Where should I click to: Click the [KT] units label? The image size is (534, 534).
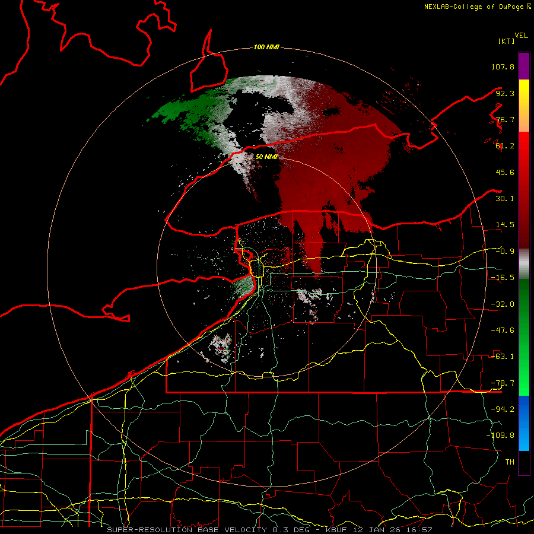[506, 41]
